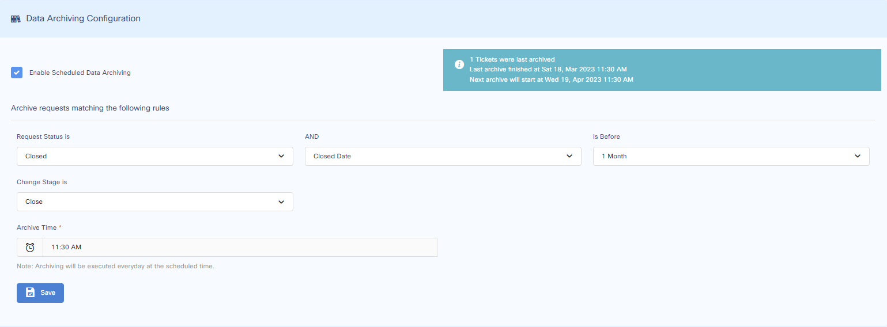Click the Enable Scheduled Data Archiving label
Viewport: 887px width, 327px height.
tap(80, 73)
